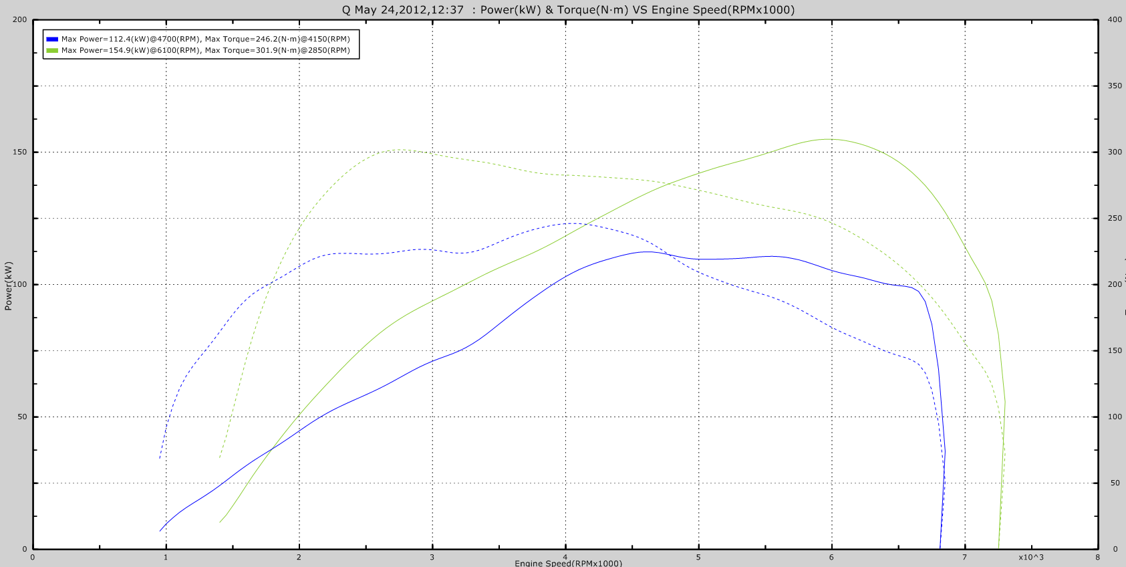The image size is (1126, 567).
Task: Click the 200 tick on the left axis
Action: tap(20, 19)
